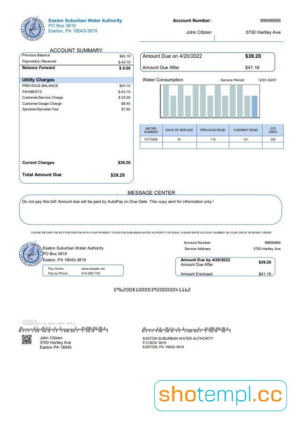Click the 'Current Charges' label
Viewport: 302px width, 429px height.
tap(38, 163)
